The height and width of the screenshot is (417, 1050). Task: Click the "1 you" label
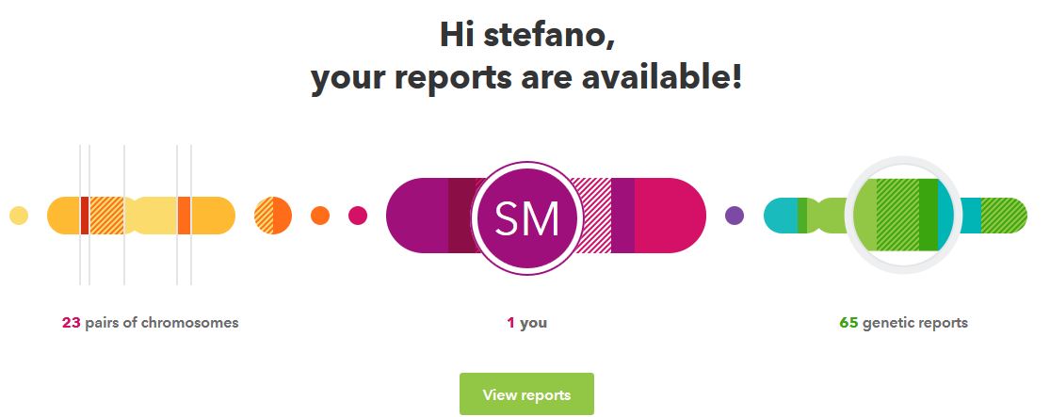(x=526, y=323)
